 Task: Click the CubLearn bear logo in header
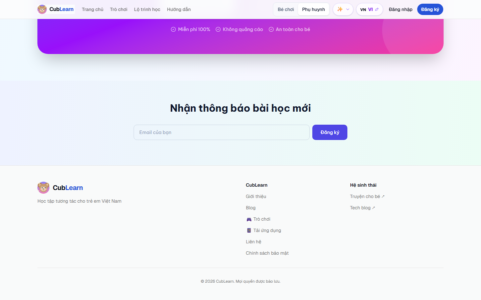(42, 9)
